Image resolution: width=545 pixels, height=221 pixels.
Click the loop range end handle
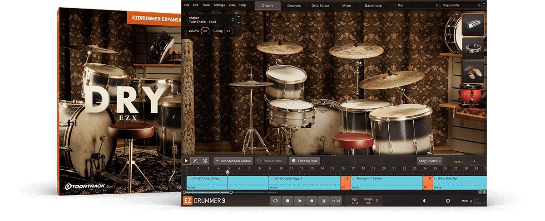(231, 192)
